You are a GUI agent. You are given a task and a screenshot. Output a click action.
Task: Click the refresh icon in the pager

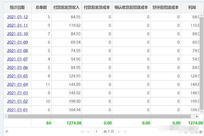(7, 131)
